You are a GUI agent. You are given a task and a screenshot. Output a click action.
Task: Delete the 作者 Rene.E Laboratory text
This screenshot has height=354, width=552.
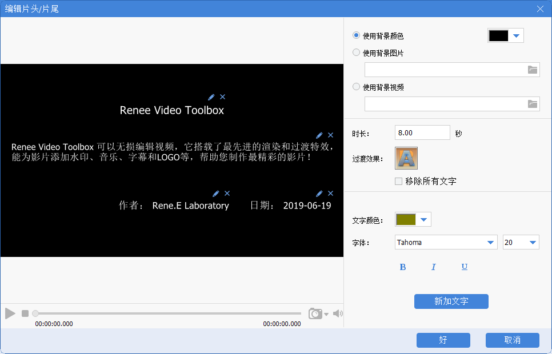(227, 194)
